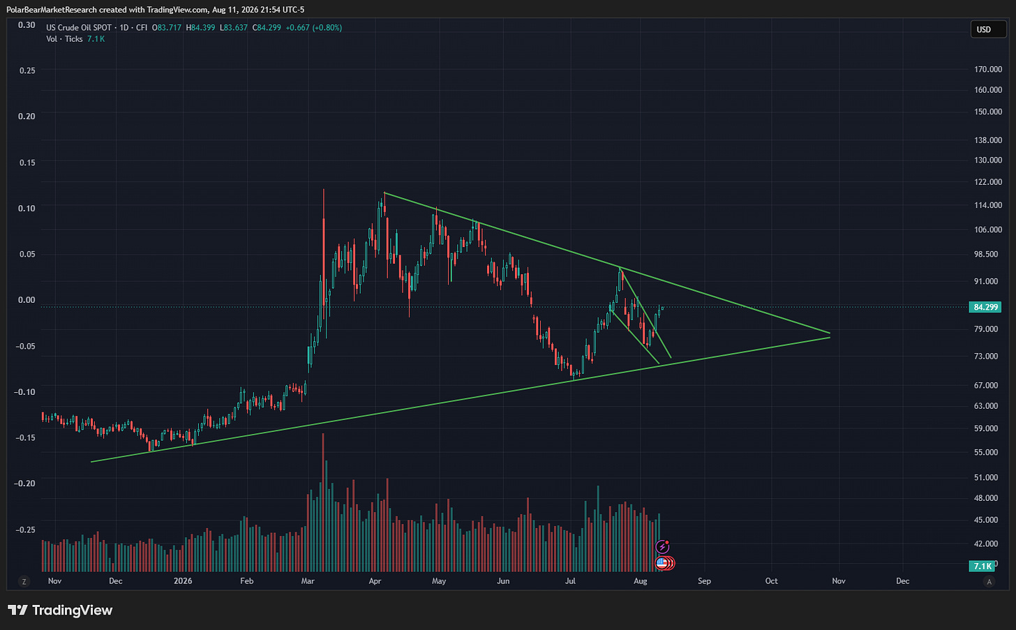Click the open value O83.717
1016x630 pixels.
pyautogui.click(x=167, y=28)
